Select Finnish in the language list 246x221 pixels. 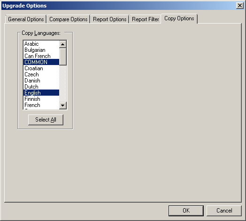41,99
